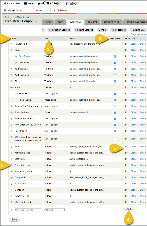Click Edit for Campain ID row
The image size is (147, 226).
point(125,178)
